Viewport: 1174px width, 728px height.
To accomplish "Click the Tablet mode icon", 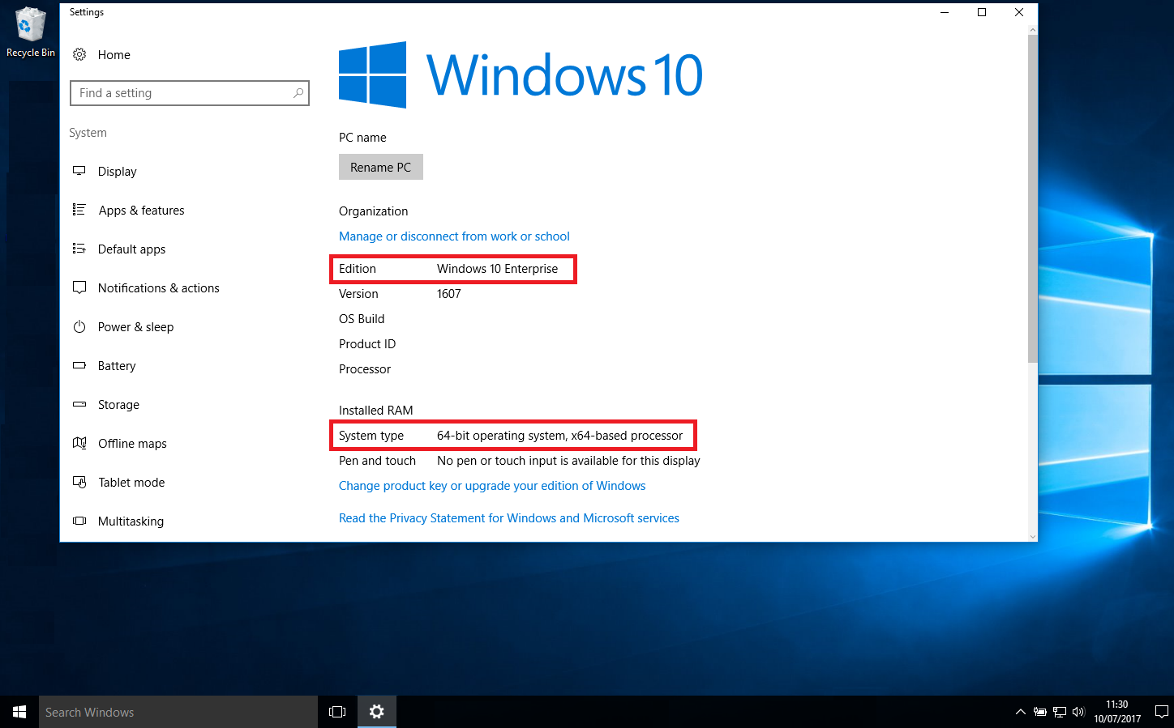I will coord(79,482).
